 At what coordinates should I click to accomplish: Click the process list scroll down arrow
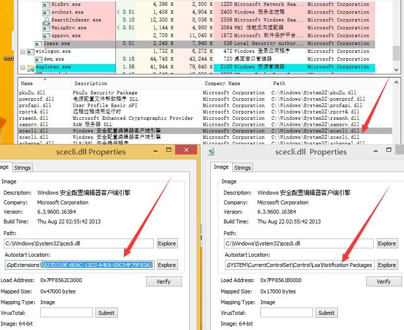click(x=396, y=69)
